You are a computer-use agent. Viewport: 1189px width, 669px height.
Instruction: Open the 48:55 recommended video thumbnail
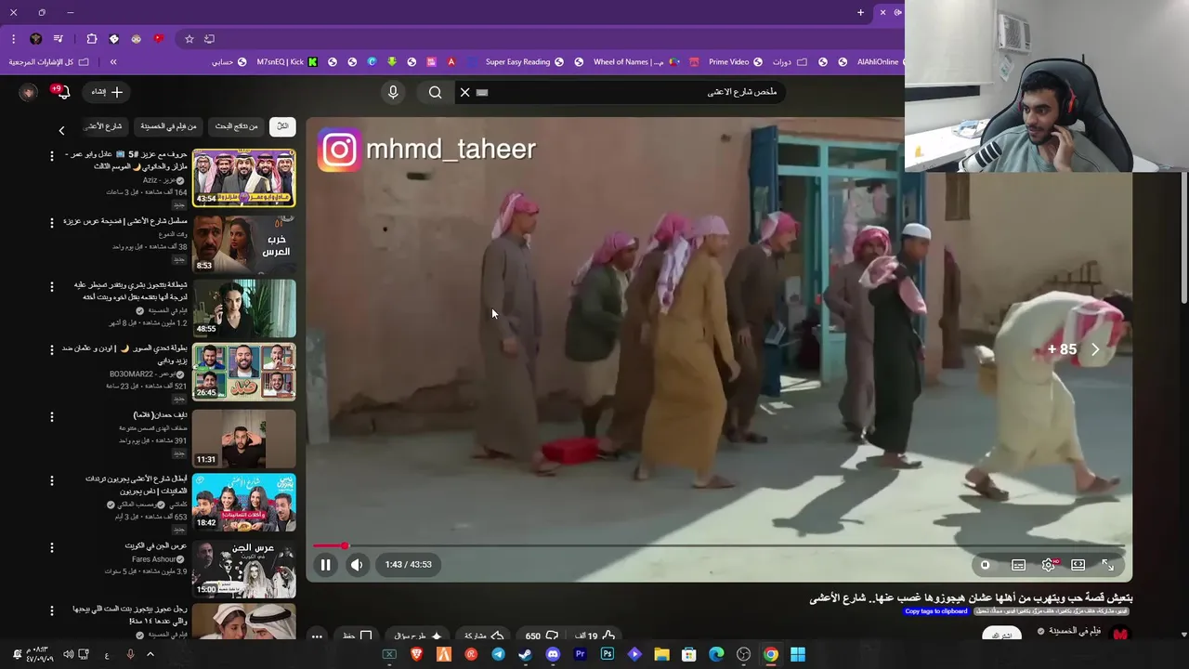point(244,308)
